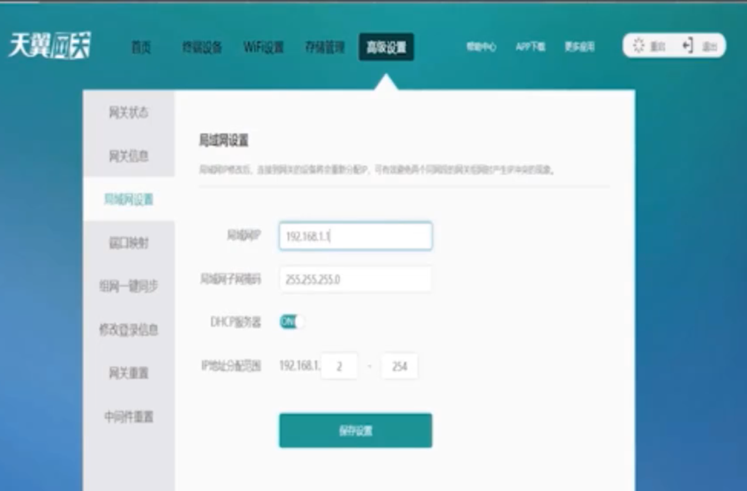Image resolution: width=747 pixels, height=491 pixels.
Task: Open 端口映射 in the sidebar
Action: coord(129,243)
